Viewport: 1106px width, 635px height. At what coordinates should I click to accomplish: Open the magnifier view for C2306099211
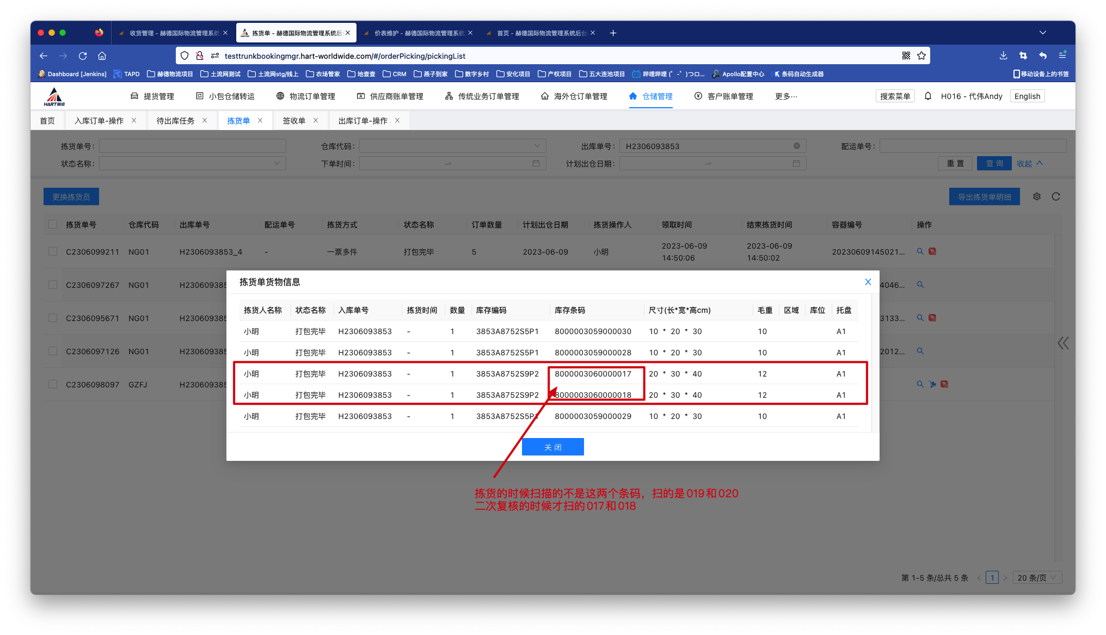click(x=920, y=251)
